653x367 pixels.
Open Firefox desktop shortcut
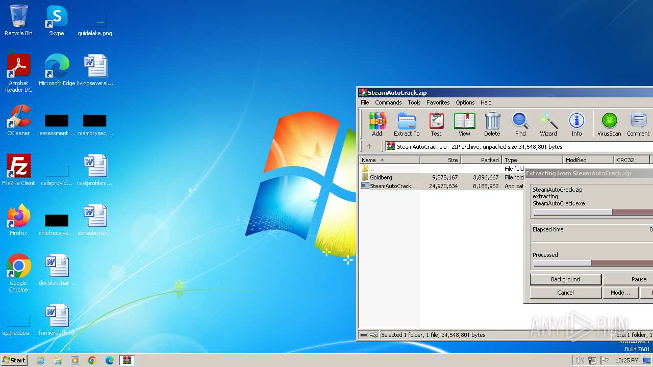tap(18, 220)
